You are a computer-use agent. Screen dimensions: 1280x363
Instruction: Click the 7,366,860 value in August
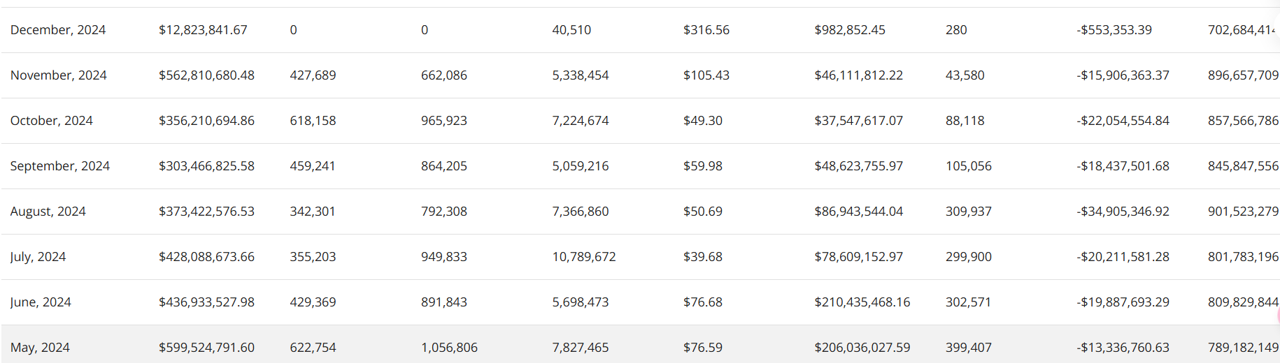coord(581,212)
